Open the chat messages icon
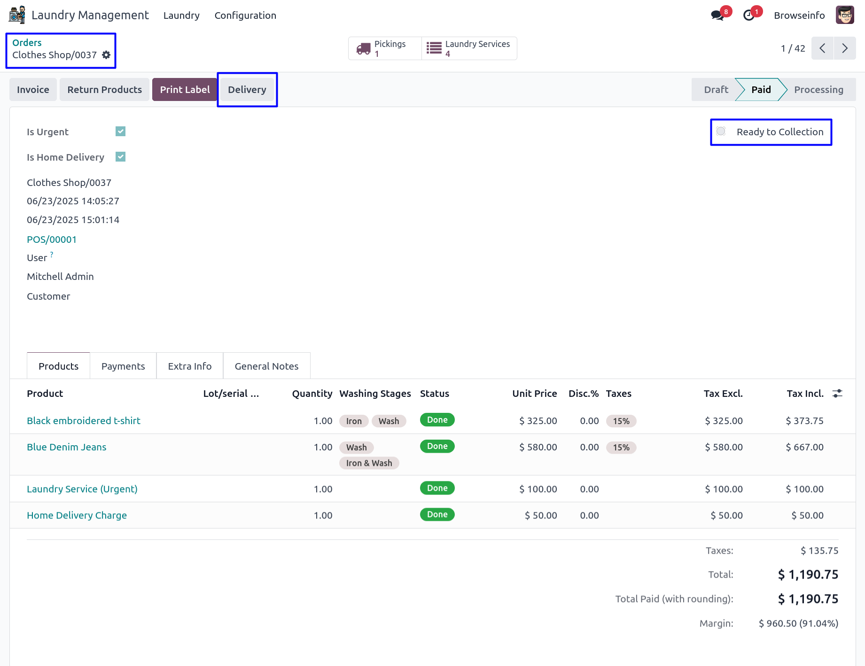This screenshot has height=666, width=865. point(717,15)
